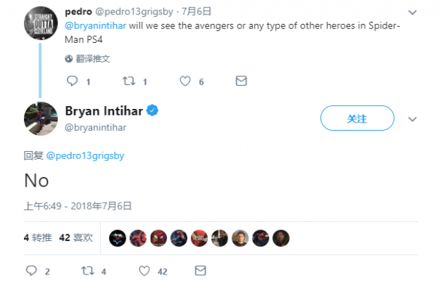Open @bryanintihar mention link in tweet
The width and height of the screenshot is (443, 286).
coord(95,25)
